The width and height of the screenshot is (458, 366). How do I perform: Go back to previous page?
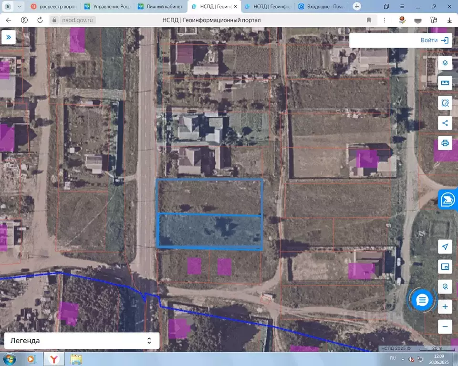click(9, 20)
